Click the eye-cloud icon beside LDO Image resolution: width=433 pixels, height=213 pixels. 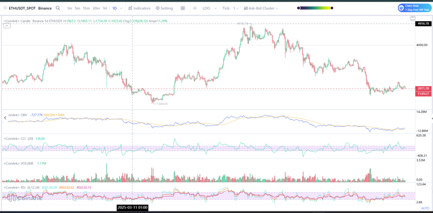click(195, 8)
